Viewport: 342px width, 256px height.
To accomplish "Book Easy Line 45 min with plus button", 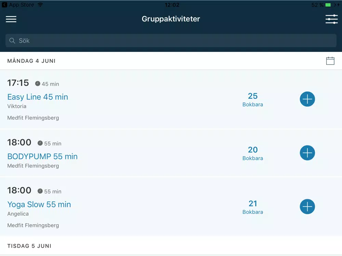I will pos(307,99).
